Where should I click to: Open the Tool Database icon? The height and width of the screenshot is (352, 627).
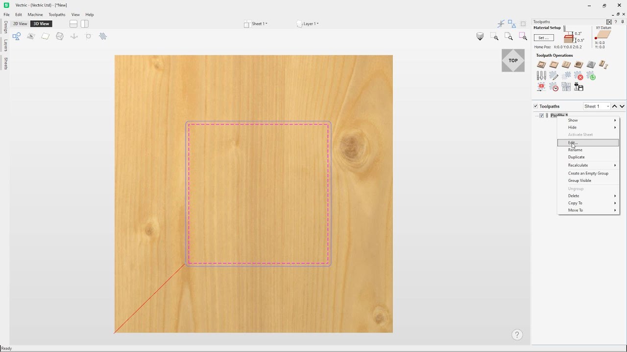click(x=541, y=76)
